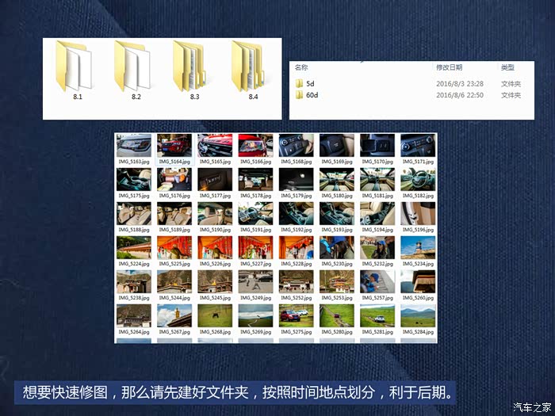Select thumbnail IMG_5252.jpg

(297, 282)
